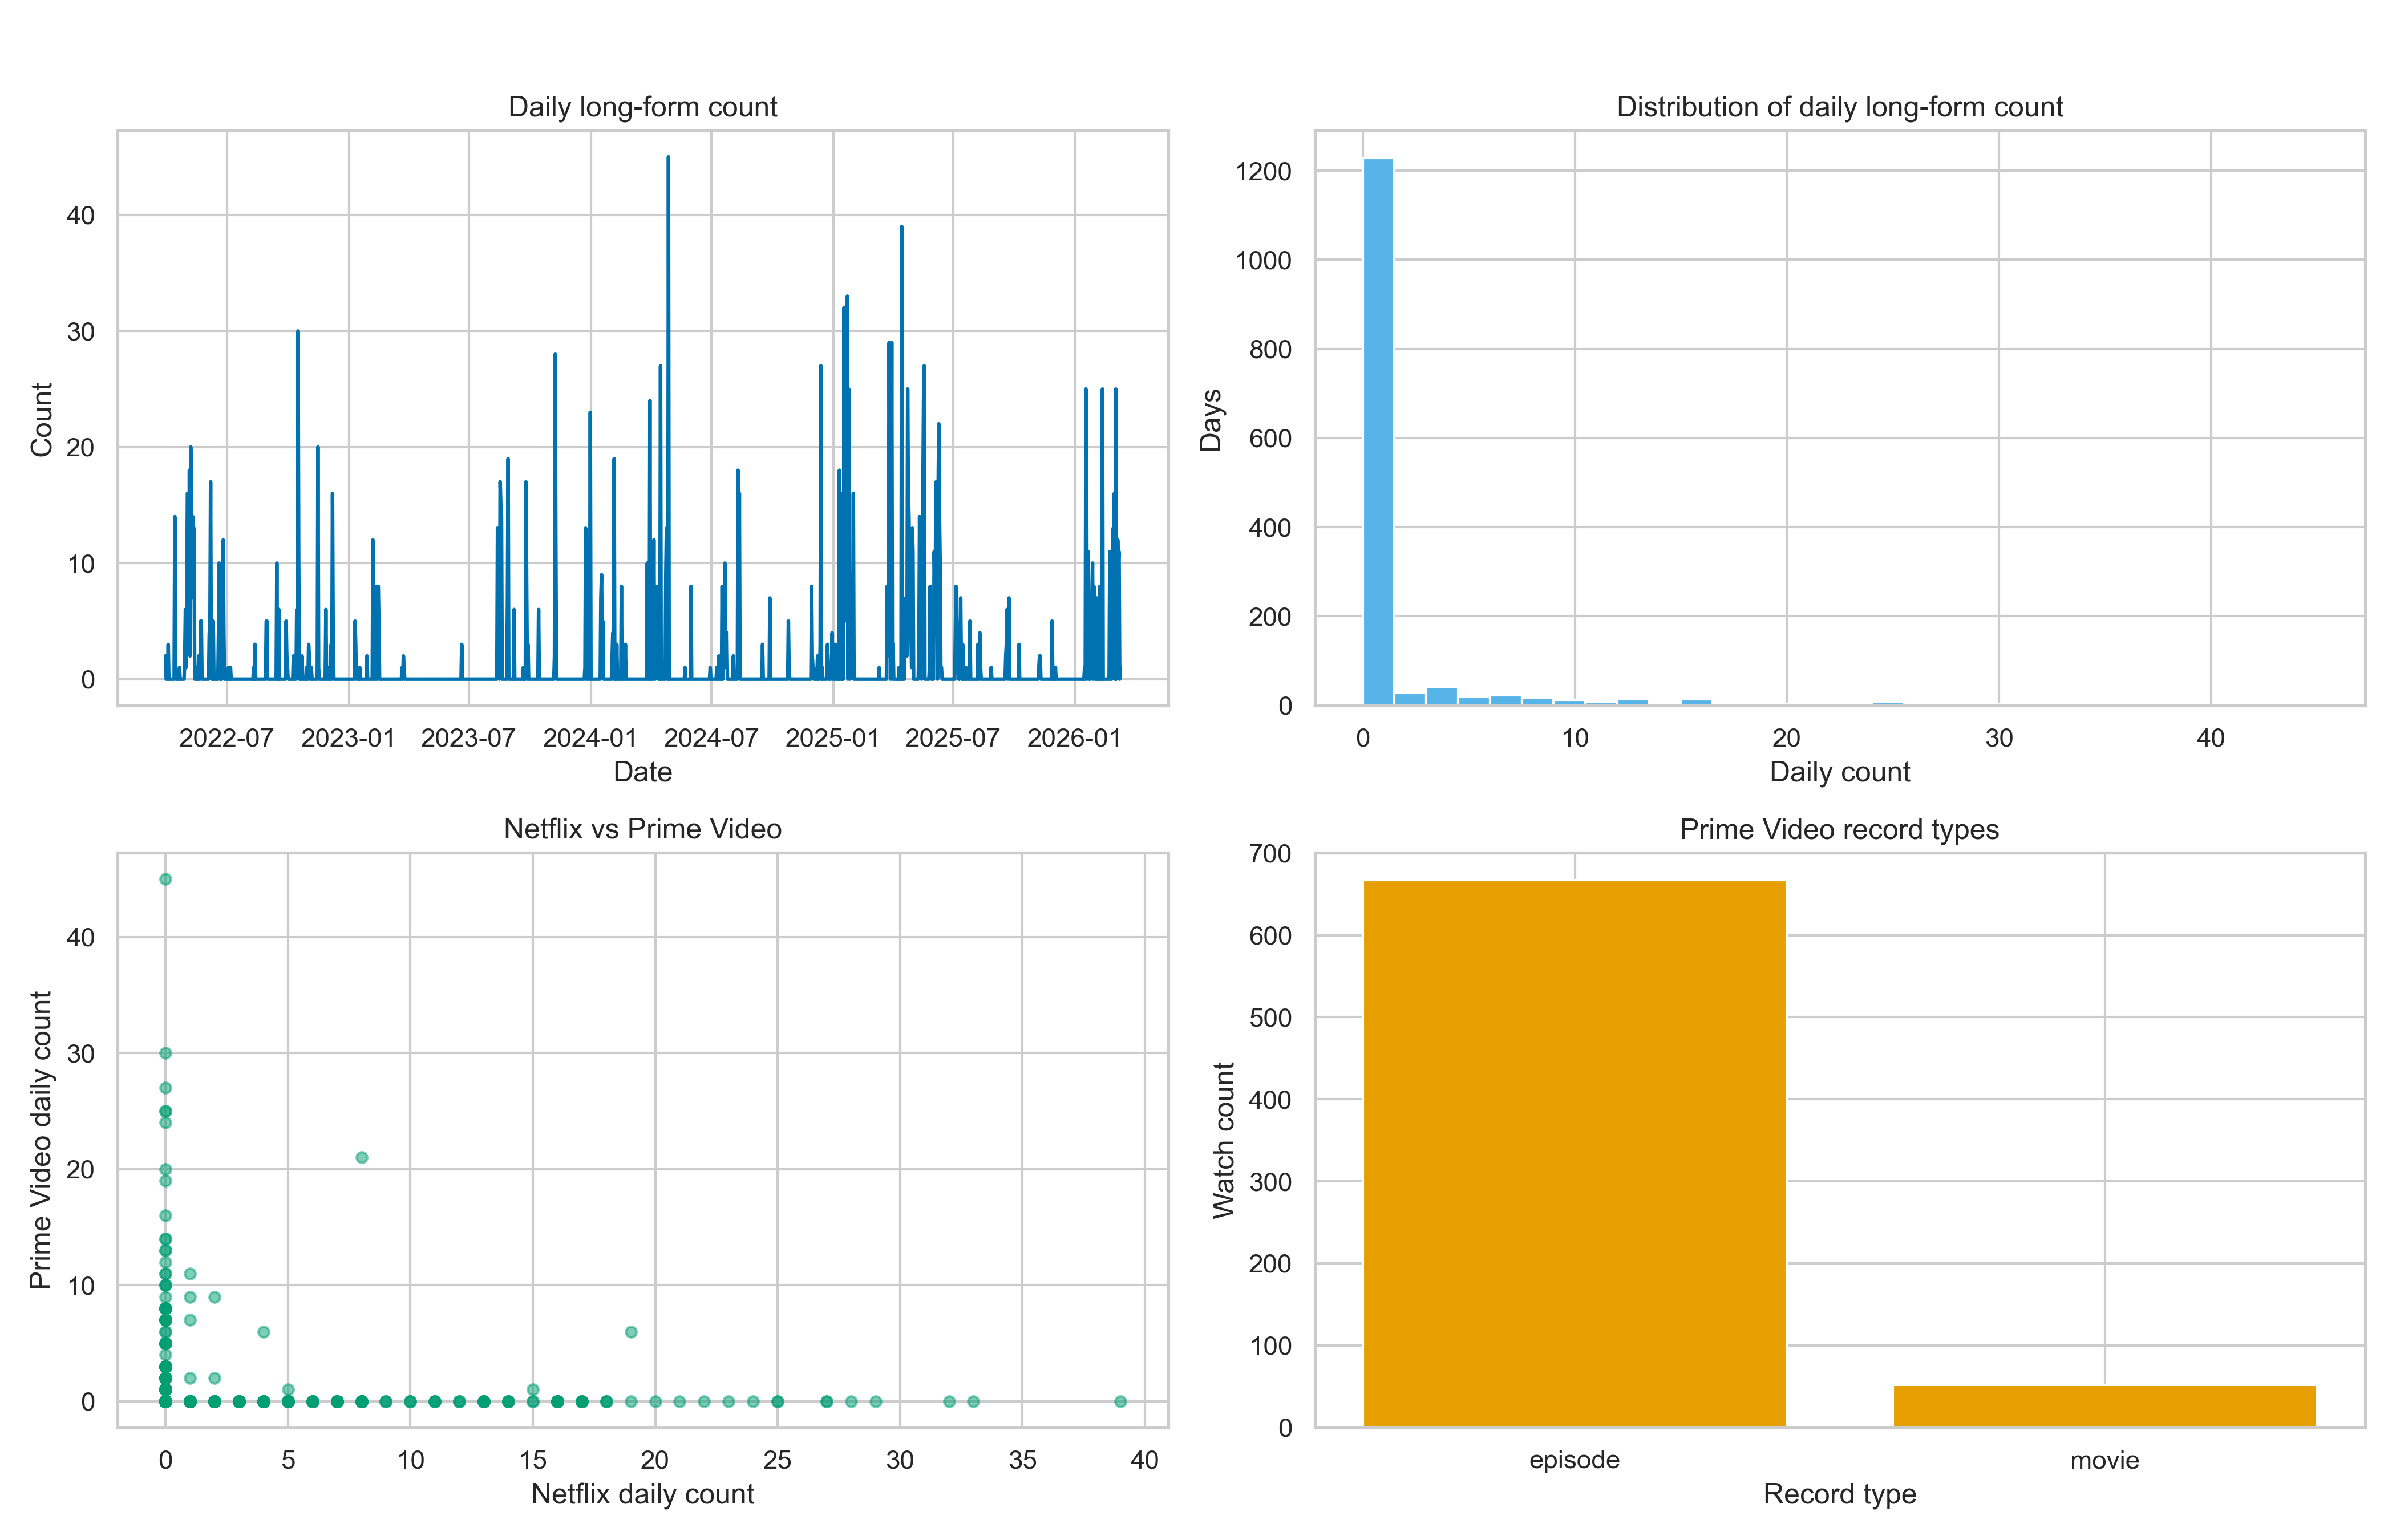Click the '2026-01' date tick label
This screenshot has width=2396, height=1540.
(x=1074, y=738)
